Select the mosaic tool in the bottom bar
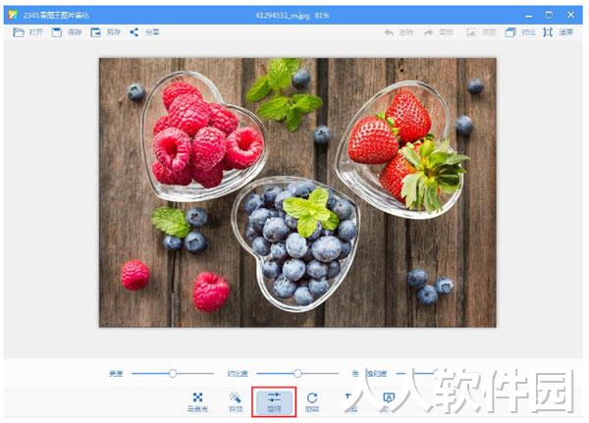This screenshot has width=589, height=423. click(x=197, y=402)
